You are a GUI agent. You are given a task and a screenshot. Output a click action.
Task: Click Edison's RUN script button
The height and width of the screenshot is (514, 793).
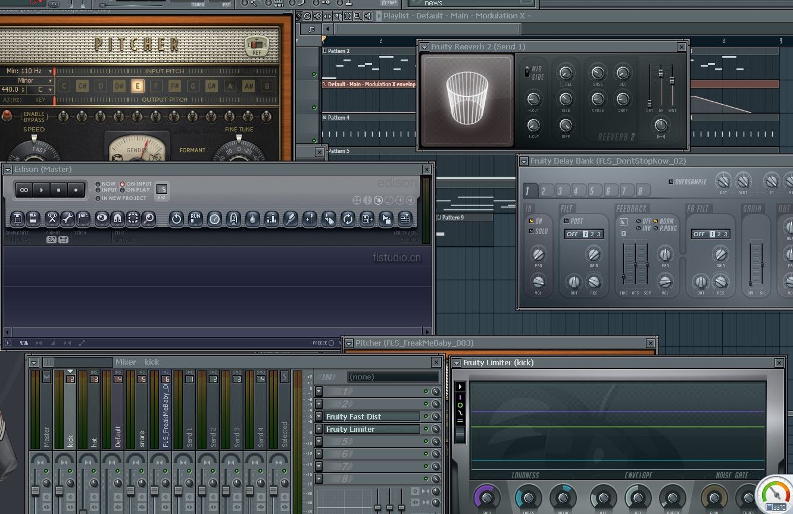[195, 218]
